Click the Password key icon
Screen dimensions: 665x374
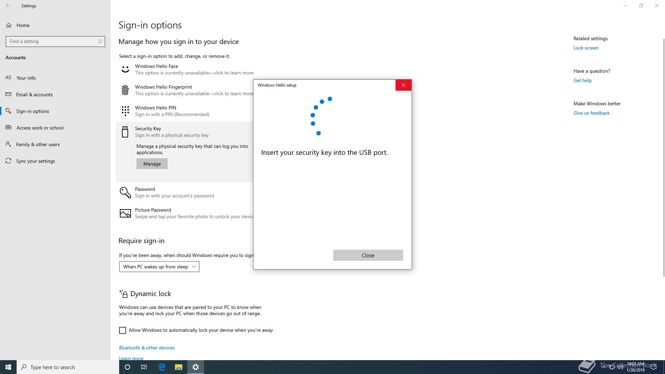point(125,192)
